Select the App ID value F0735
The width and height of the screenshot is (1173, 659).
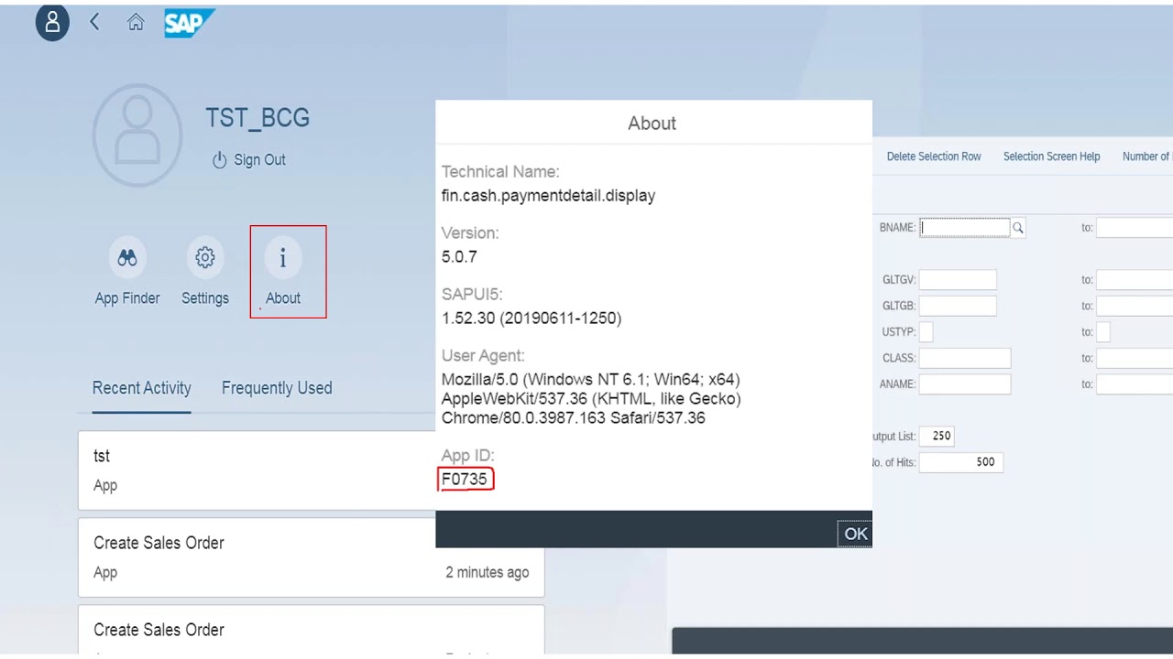coord(465,479)
